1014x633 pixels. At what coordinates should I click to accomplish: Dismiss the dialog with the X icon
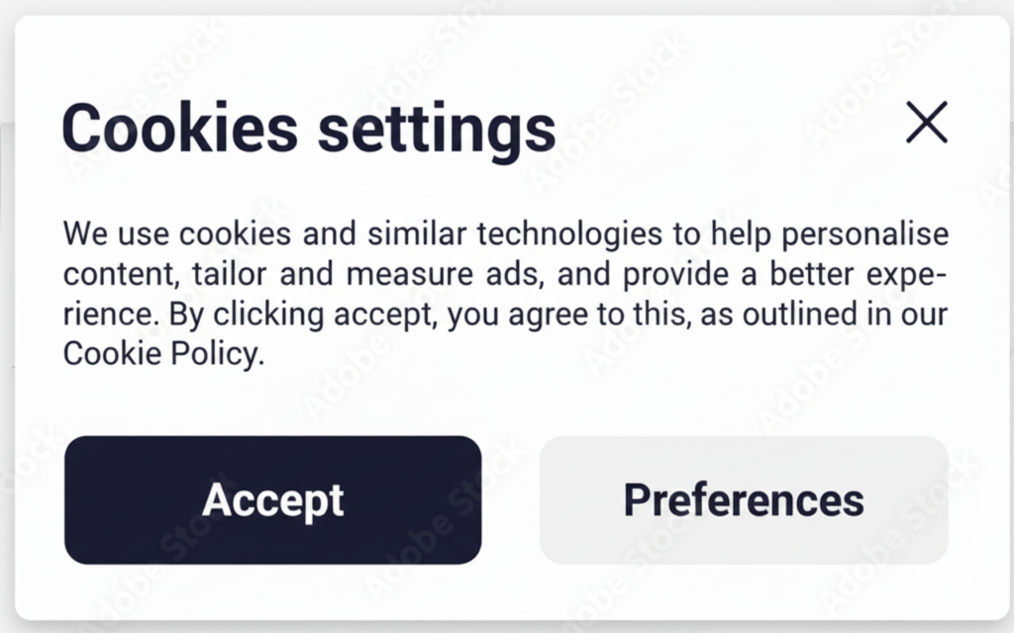[926, 123]
